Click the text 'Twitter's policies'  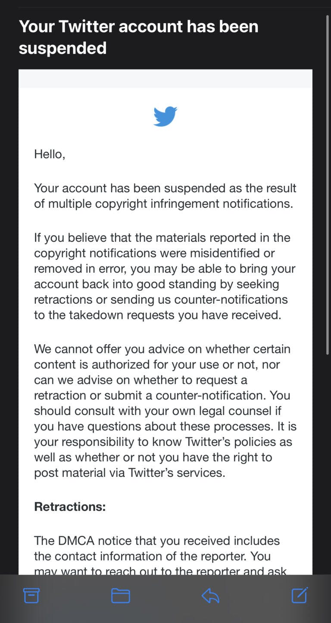pyautogui.click(x=238, y=442)
